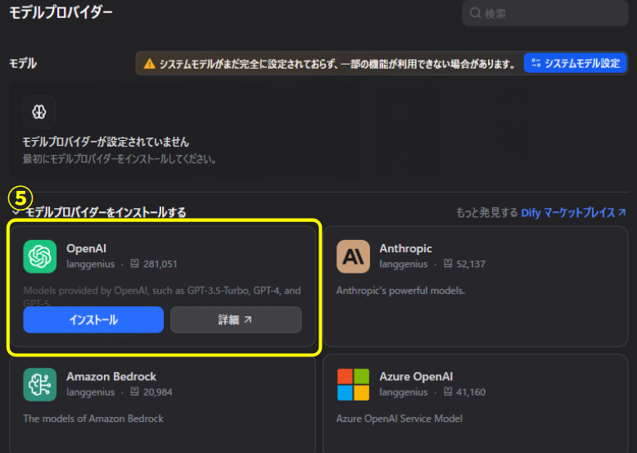Click the OpenAI logo icon
Image resolution: width=637 pixels, height=453 pixels.
click(40, 256)
